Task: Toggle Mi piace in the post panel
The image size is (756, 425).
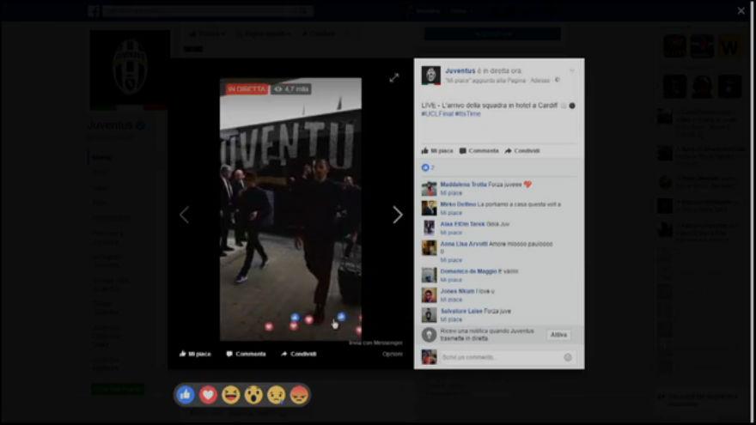Action: coord(436,150)
